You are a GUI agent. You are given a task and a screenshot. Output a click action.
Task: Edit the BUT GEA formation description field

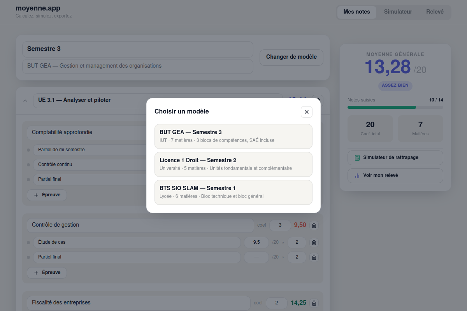click(138, 66)
